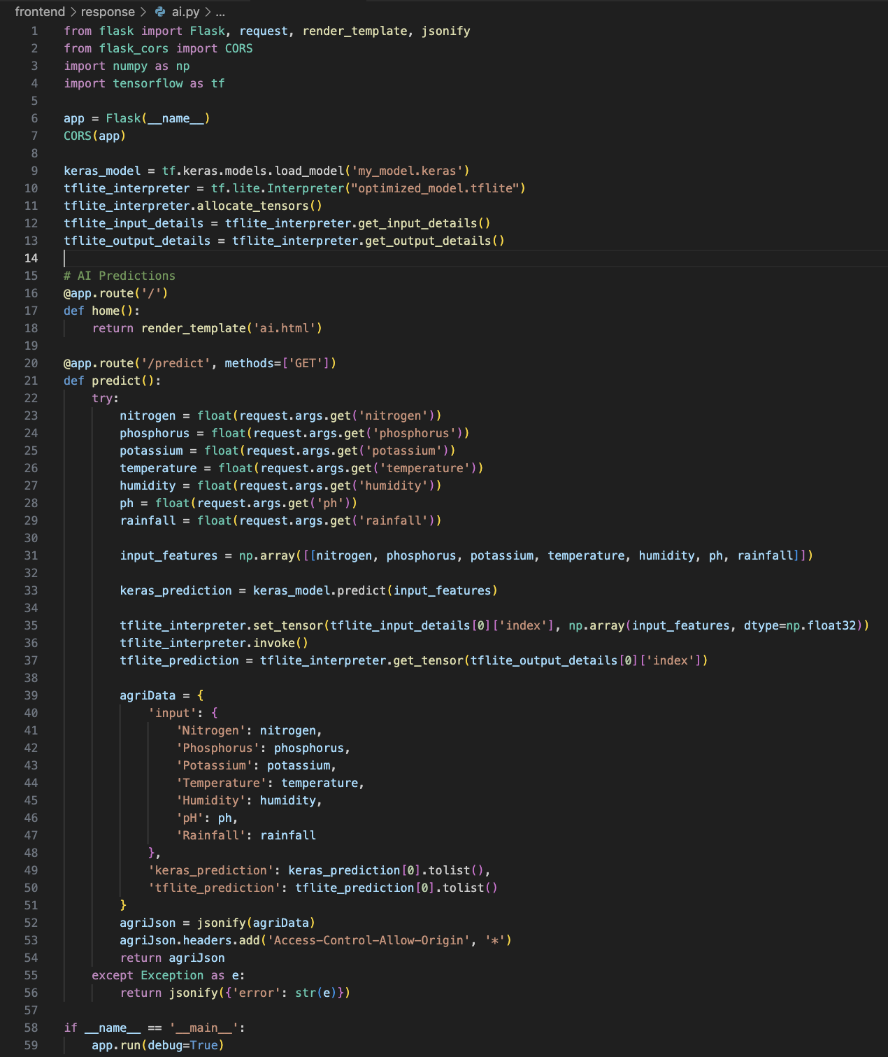The width and height of the screenshot is (888, 1057).
Task: Click the string 'my_model.keras'
Action: click(407, 171)
